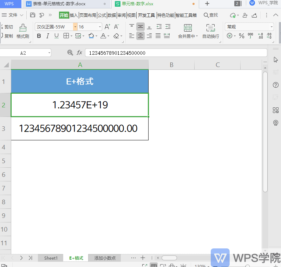281x267 pixels.
Task: Click Merge and Center (合并居中)
Action: click(x=188, y=31)
